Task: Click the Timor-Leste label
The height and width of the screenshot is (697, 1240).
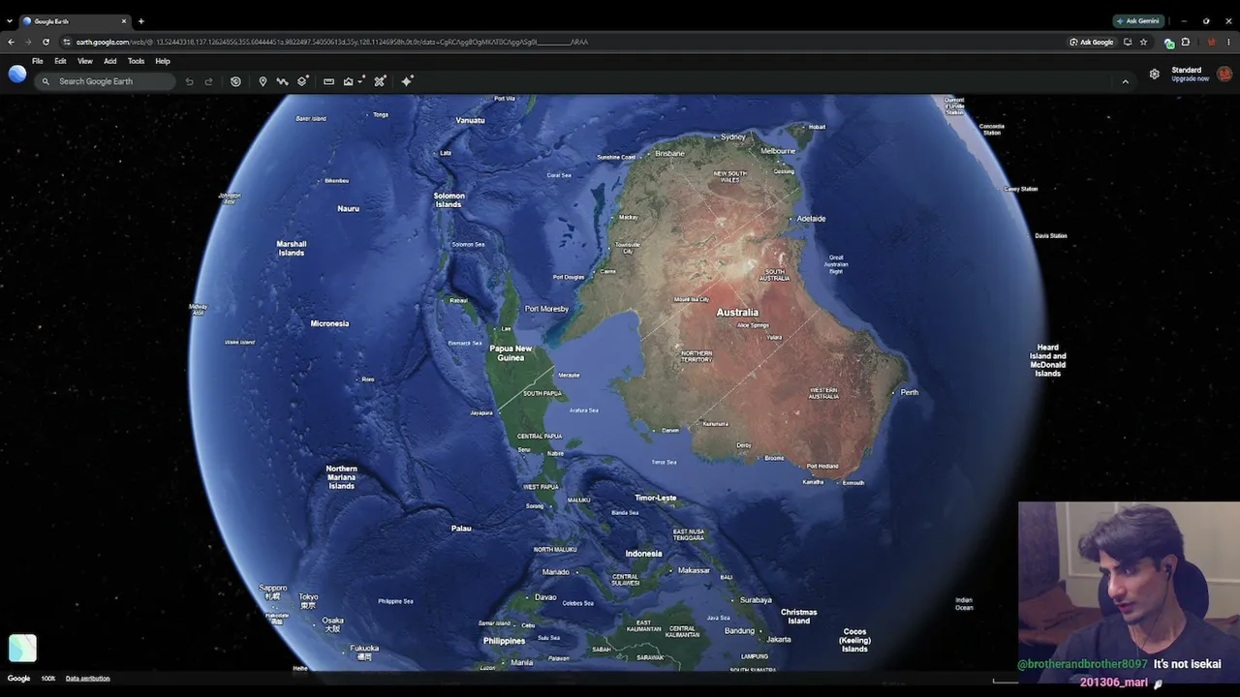Action: click(x=655, y=499)
